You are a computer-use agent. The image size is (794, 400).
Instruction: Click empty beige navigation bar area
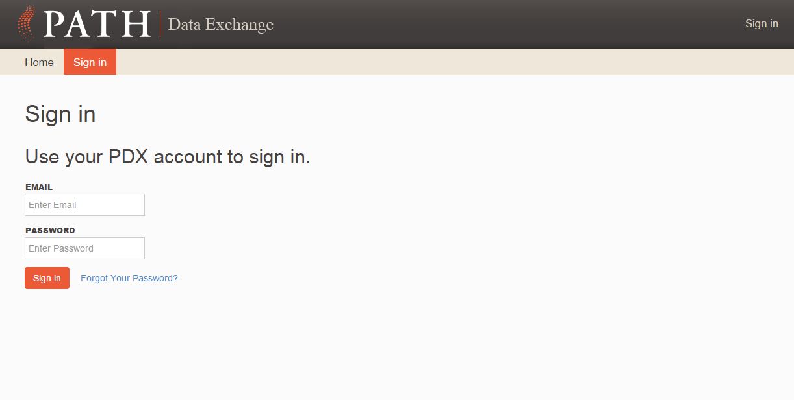pyautogui.click(x=455, y=62)
